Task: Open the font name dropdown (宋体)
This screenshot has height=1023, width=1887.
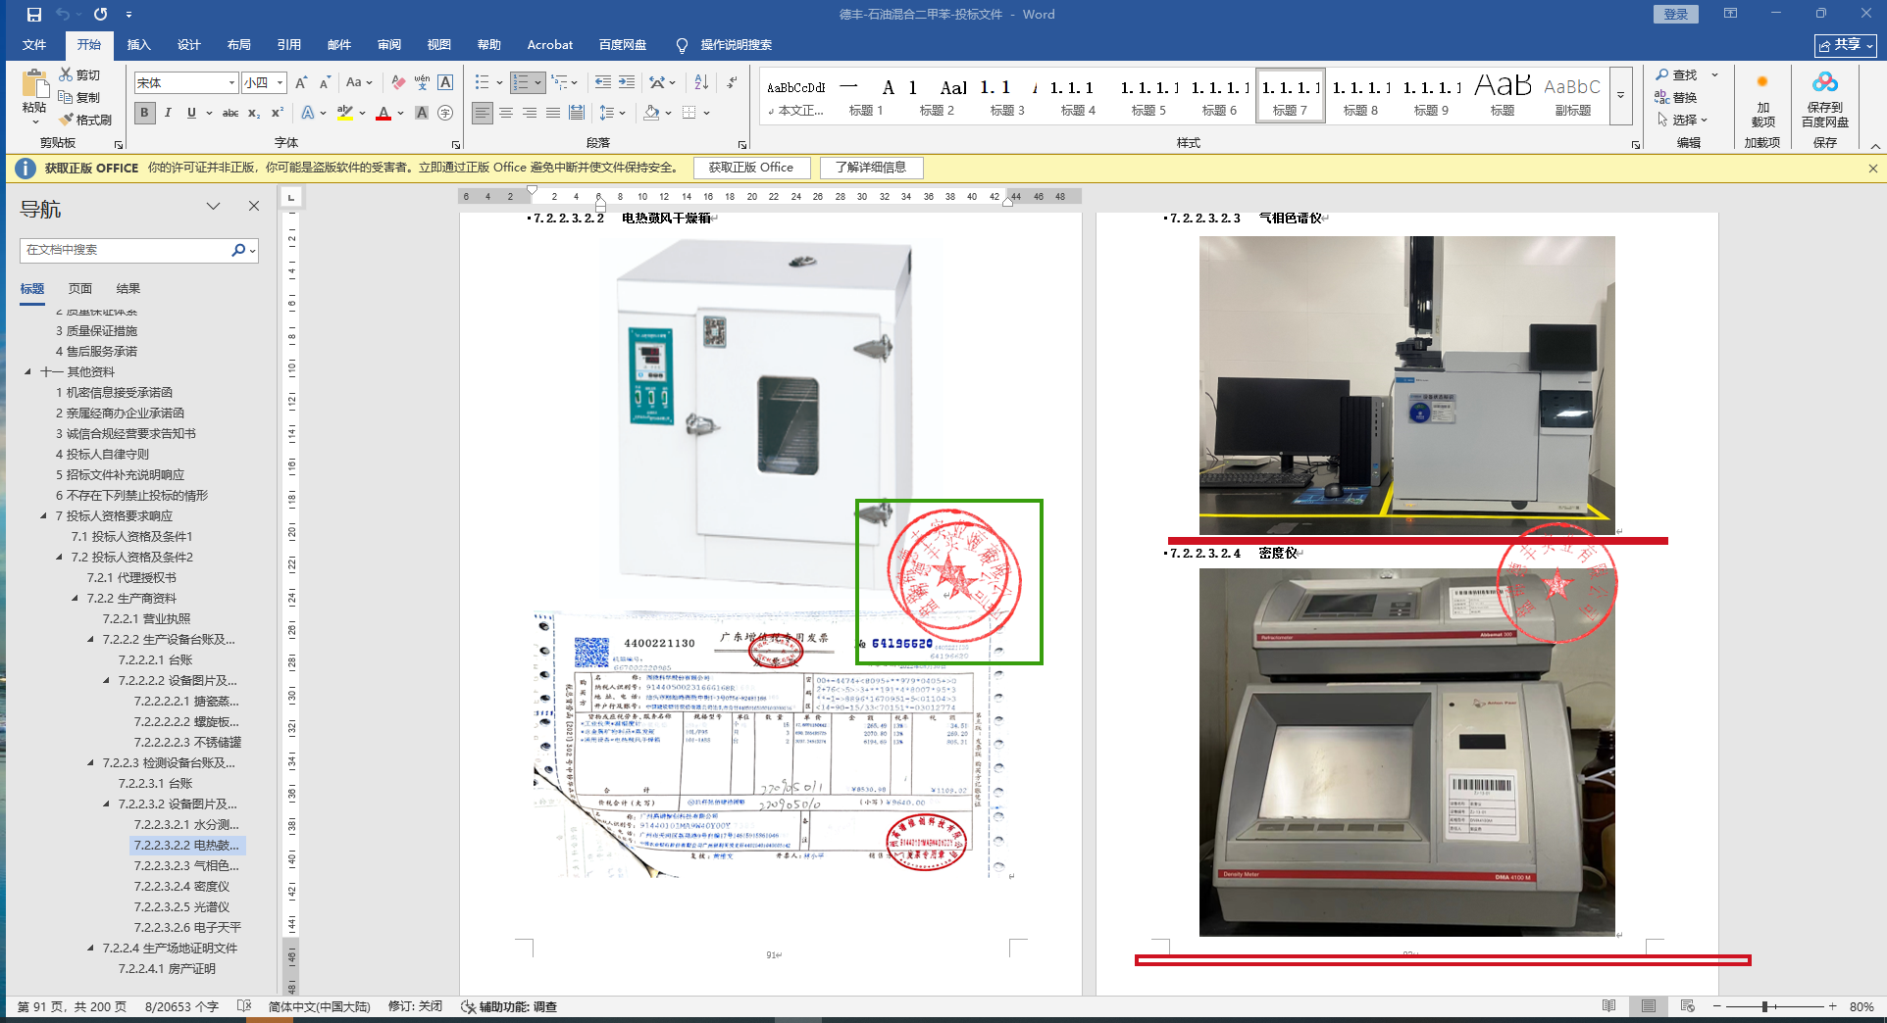Action: [x=231, y=83]
